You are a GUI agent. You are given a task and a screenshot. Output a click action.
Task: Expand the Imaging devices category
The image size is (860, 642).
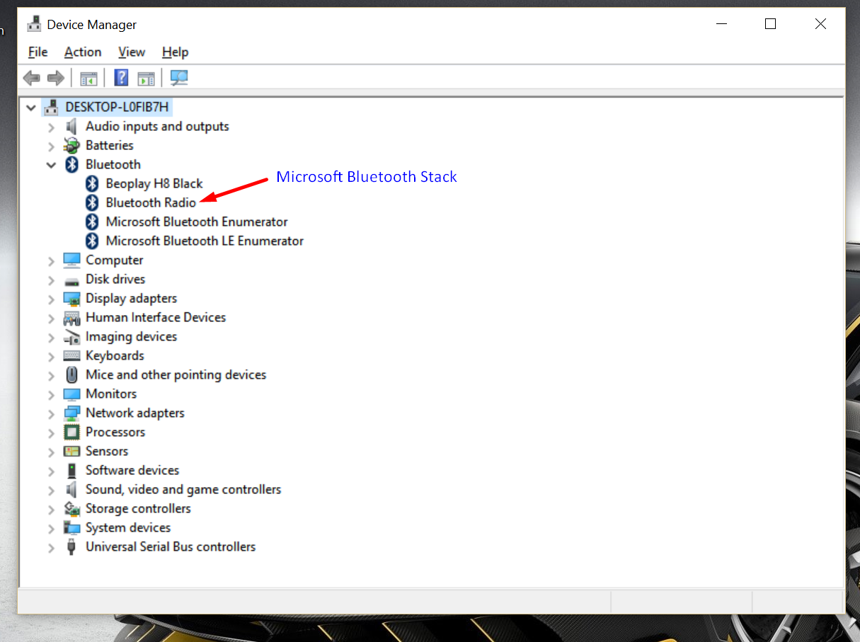coord(51,337)
